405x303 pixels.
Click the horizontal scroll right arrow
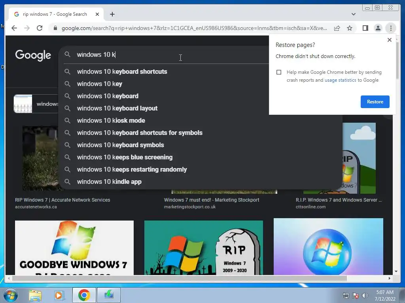(x=390, y=278)
